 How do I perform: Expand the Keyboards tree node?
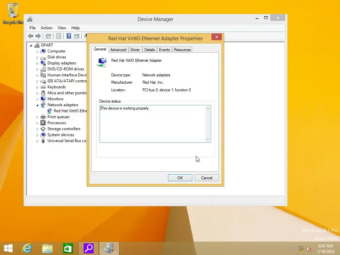pos(37,87)
